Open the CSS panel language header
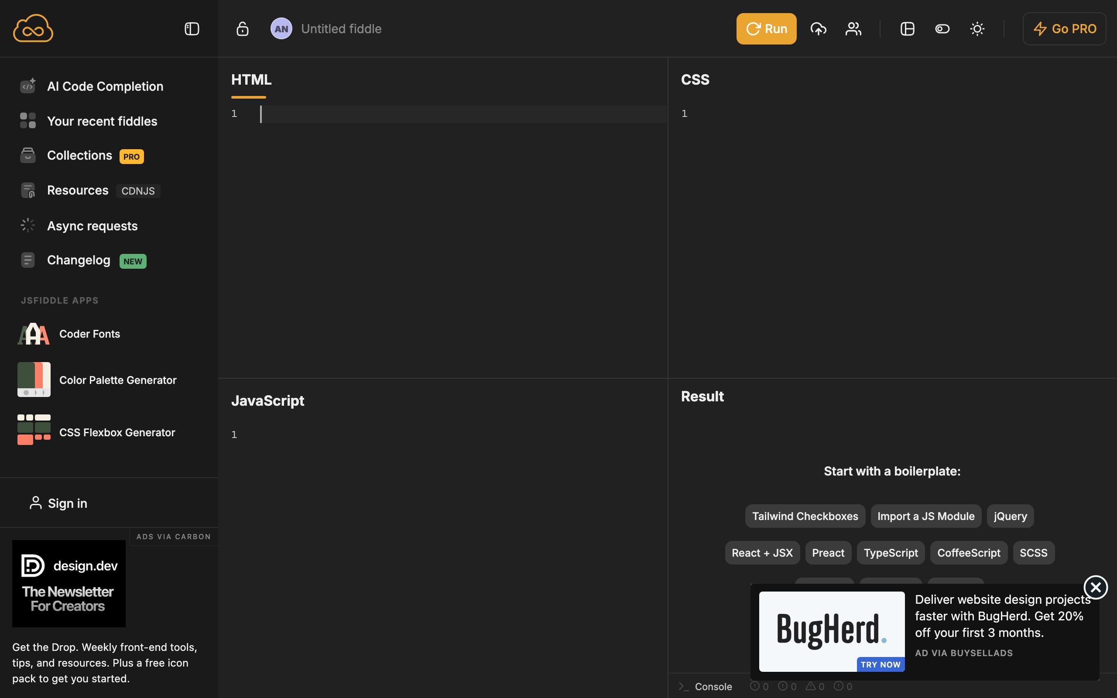Image resolution: width=1117 pixels, height=698 pixels. [695, 79]
